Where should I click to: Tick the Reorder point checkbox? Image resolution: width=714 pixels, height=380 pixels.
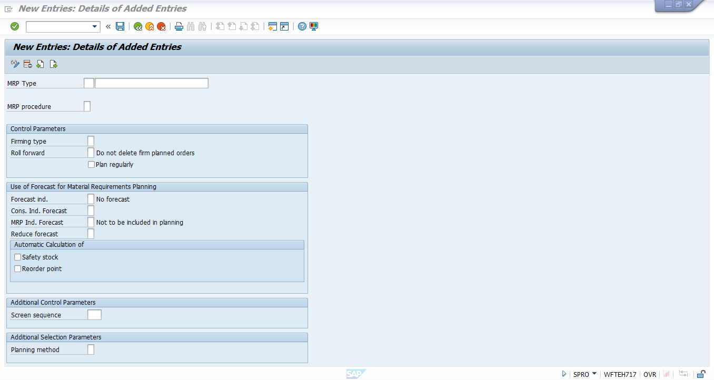18,269
